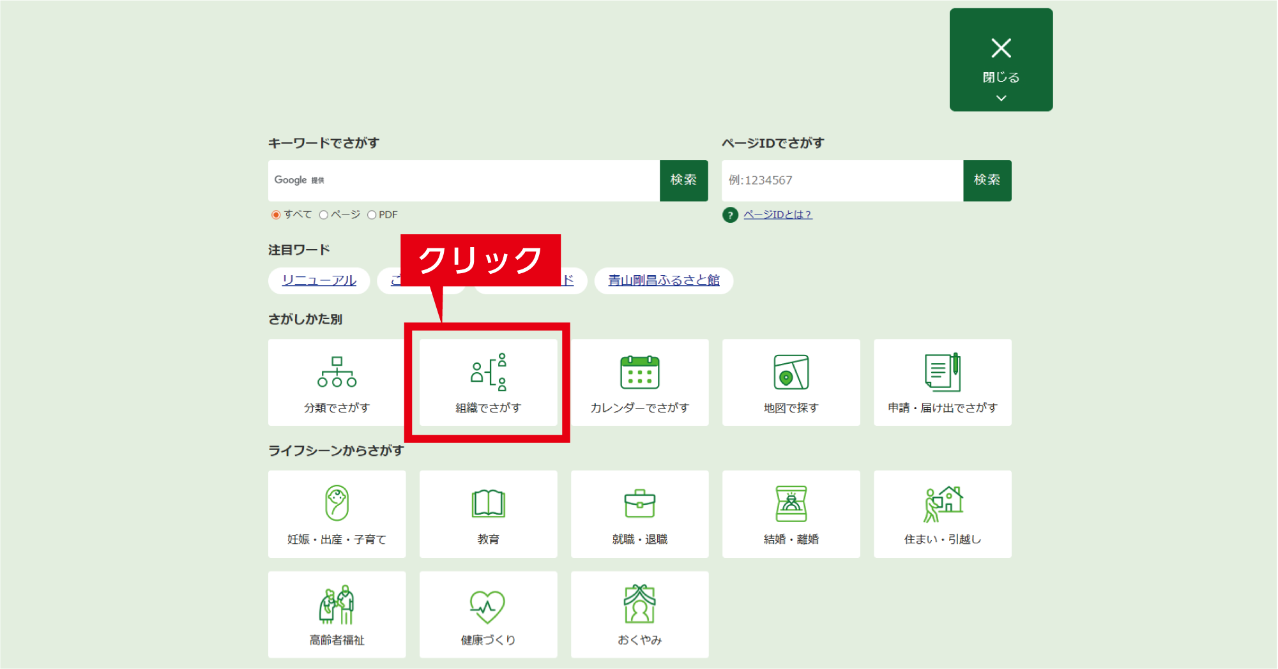
Task: Open 組織でさがす highlighted by クリック arrow
Action: pyautogui.click(x=488, y=383)
